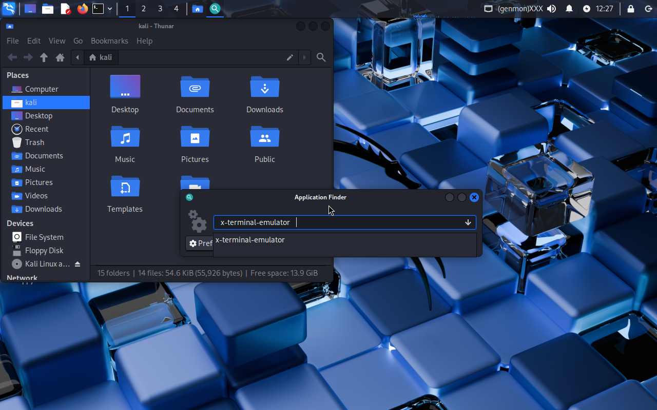
Task: Open the file manager launcher in the top panel
Action: pyautogui.click(x=48, y=9)
